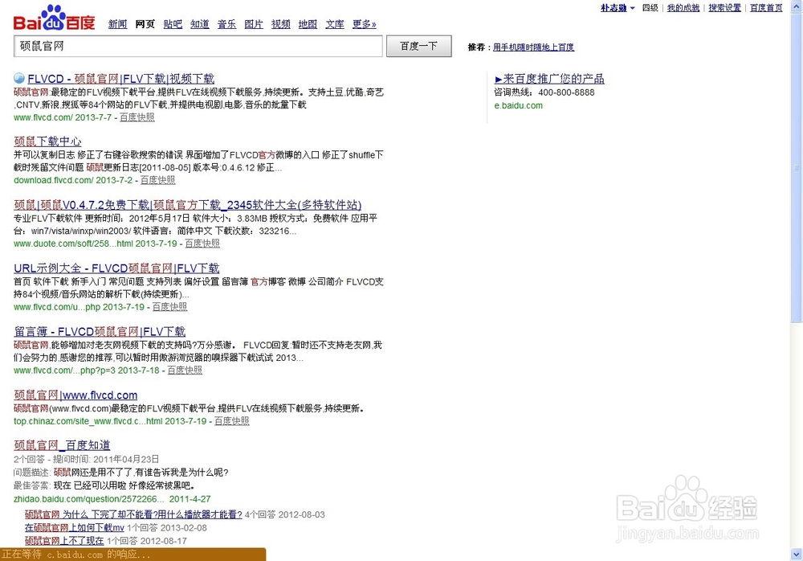
Task: Click the scrollbar down arrow
Action: click(797, 555)
